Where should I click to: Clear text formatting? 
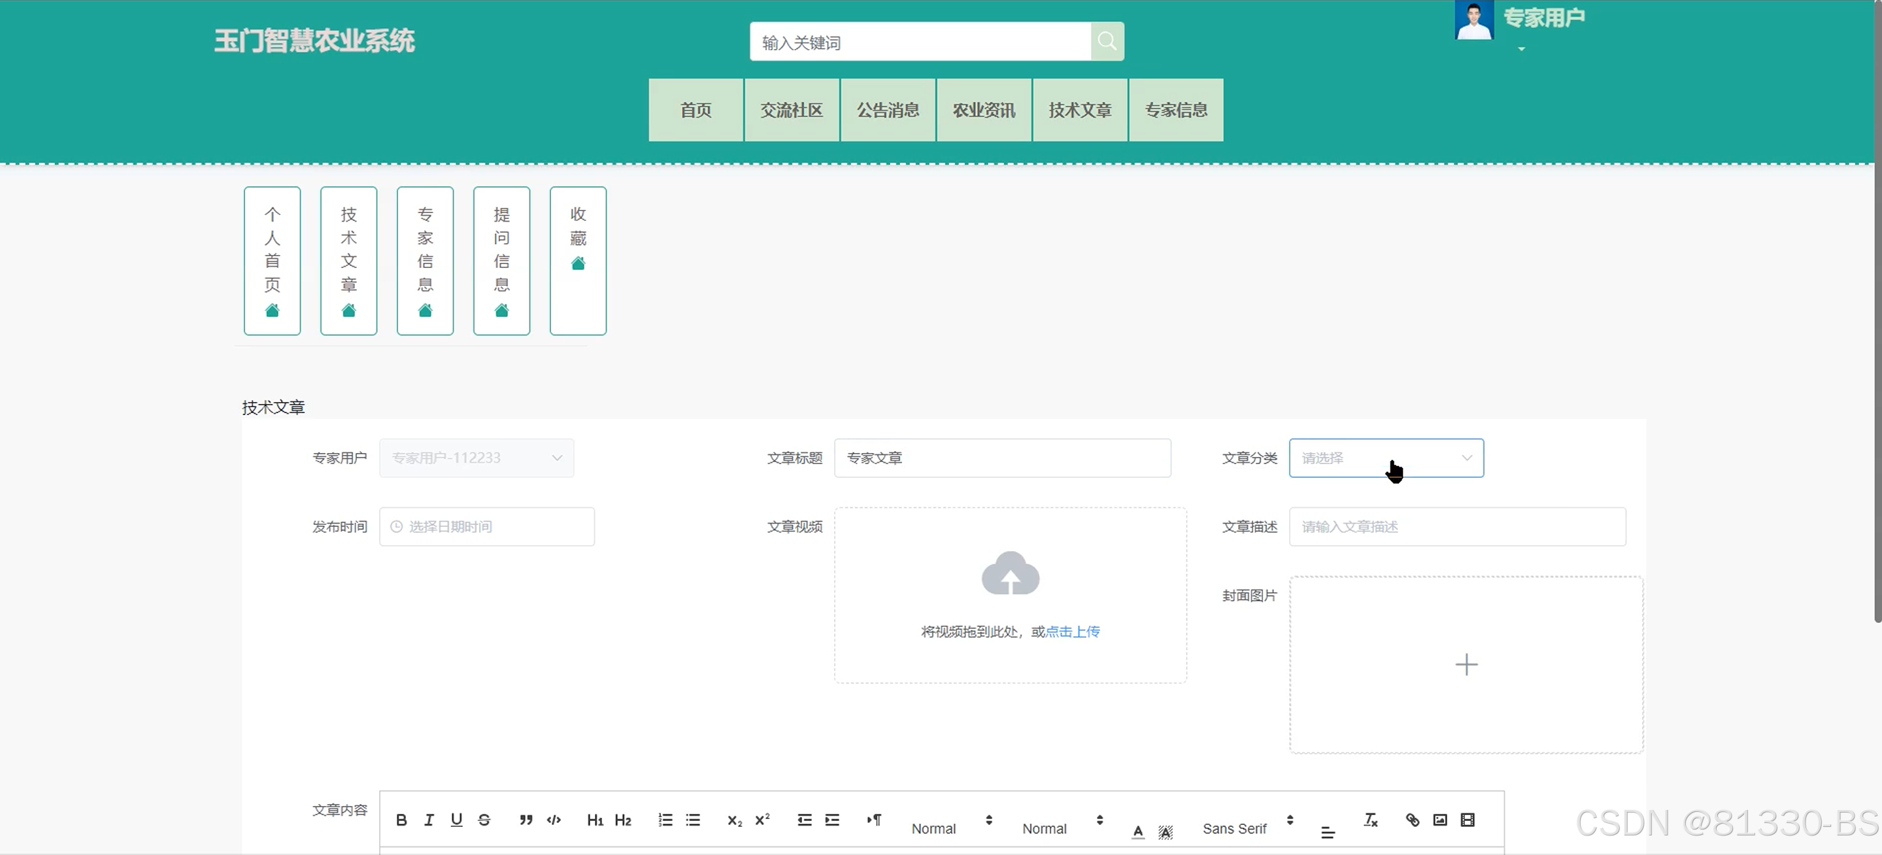point(1371,820)
